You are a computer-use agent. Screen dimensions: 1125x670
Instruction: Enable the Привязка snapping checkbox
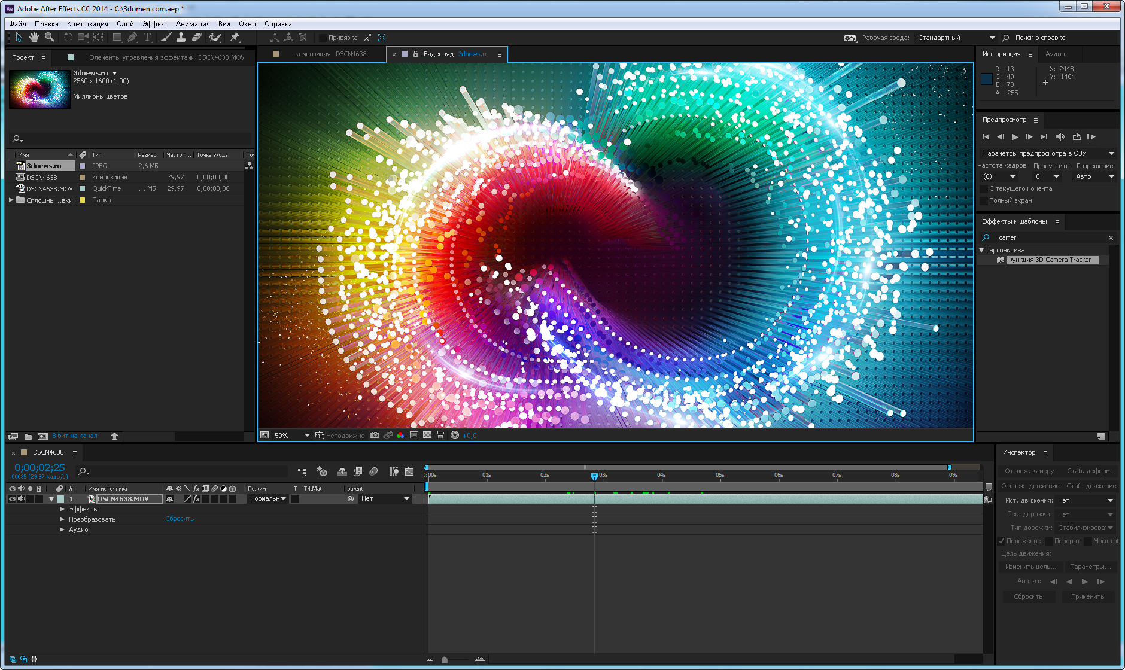(323, 38)
